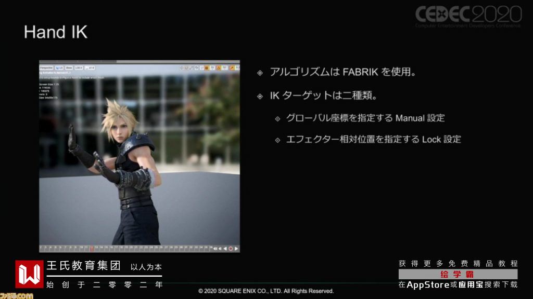
Task: Open the grid snap size value dropdown
Action: point(212,68)
